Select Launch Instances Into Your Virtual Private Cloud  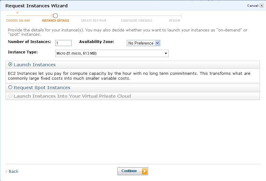pos(10,96)
